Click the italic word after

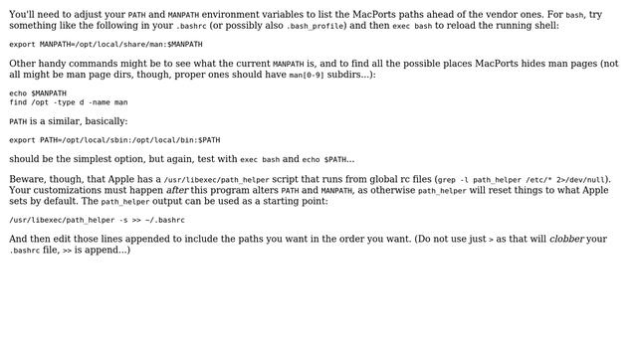[177, 190]
